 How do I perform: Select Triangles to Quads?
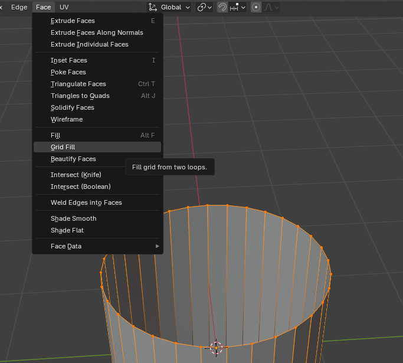pos(97,96)
